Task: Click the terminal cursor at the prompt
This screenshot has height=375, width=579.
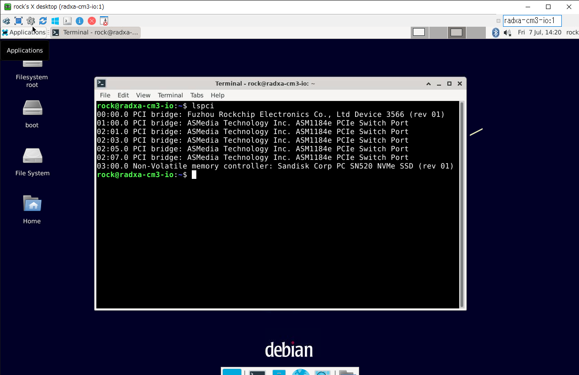Action: click(194, 175)
